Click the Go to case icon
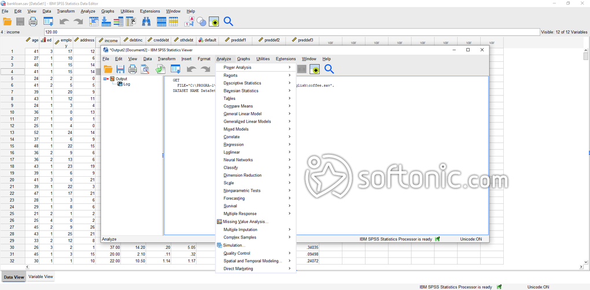The image size is (590, 290). coord(94,21)
